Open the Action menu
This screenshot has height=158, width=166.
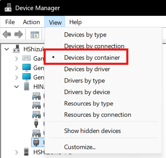tap(32, 22)
